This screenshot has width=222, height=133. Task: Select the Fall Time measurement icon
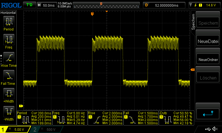pos(9,76)
